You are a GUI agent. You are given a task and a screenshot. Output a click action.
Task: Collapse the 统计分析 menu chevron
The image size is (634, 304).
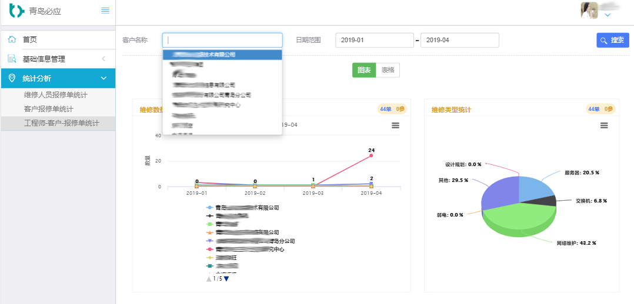[x=104, y=78]
